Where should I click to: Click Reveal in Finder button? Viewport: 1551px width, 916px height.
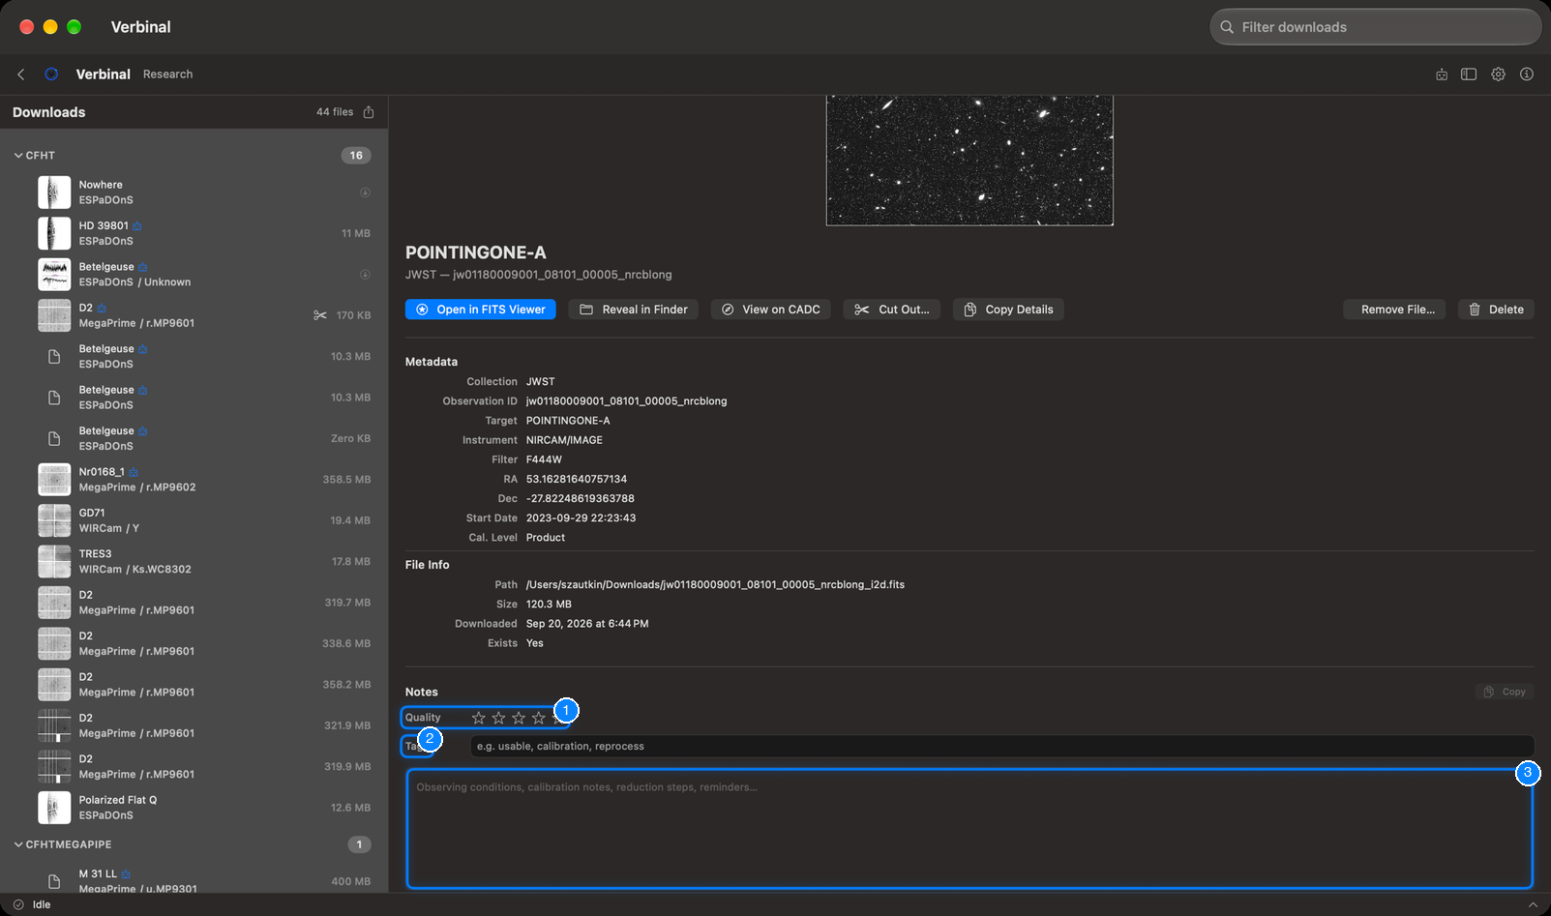pyautogui.click(x=634, y=310)
